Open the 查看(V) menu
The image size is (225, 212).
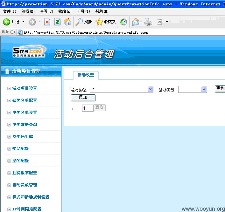(x=46, y=11)
